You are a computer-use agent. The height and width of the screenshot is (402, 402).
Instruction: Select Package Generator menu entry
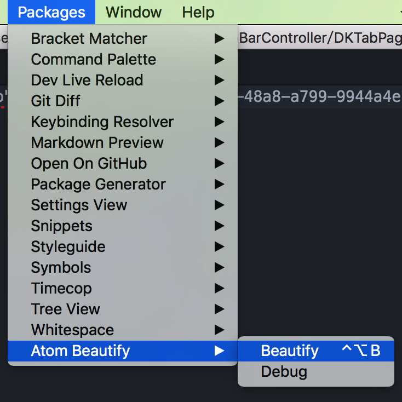[x=123, y=184]
